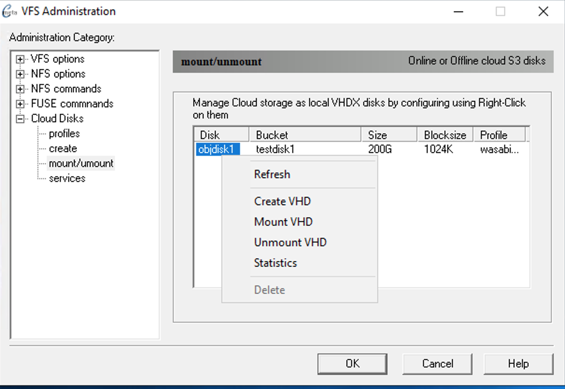This screenshot has width=565, height=389.
Task: Click the VFS Administration title bar icon
Action: coord(10,11)
